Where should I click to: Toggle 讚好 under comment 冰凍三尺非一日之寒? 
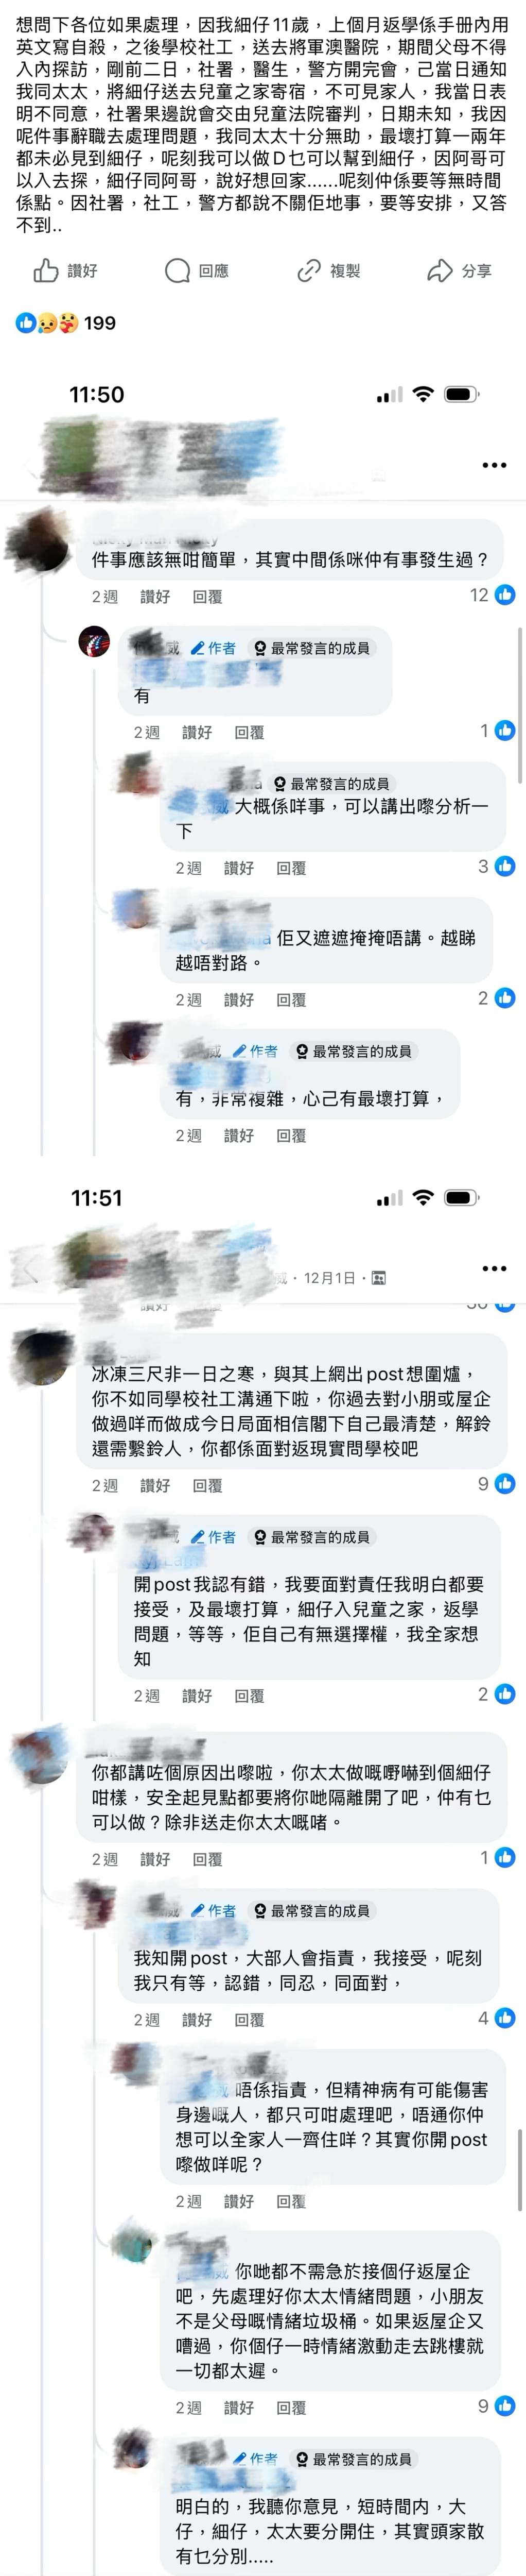tap(155, 1485)
